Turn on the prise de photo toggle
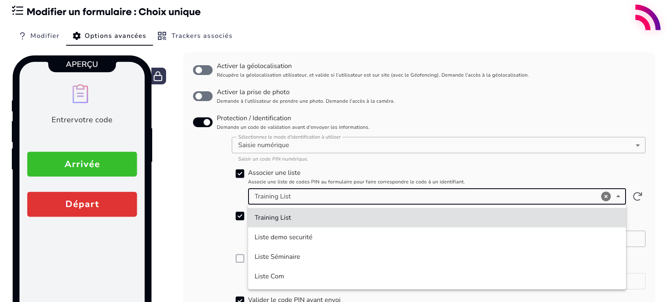 (x=203, y=96)
